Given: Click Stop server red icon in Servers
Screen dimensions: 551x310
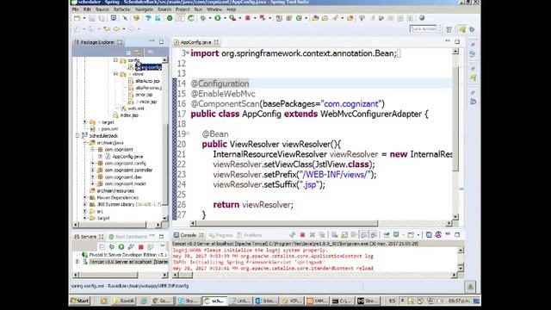Looking at the screenshot, I should pyautogui.click(x=141, y=247).
